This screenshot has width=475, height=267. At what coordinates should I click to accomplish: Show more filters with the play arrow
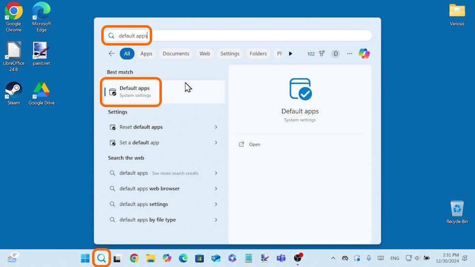(290, 54)
